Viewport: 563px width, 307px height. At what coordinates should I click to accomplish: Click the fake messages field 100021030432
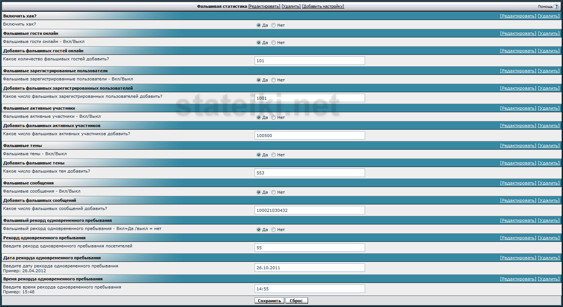[310, 210]
